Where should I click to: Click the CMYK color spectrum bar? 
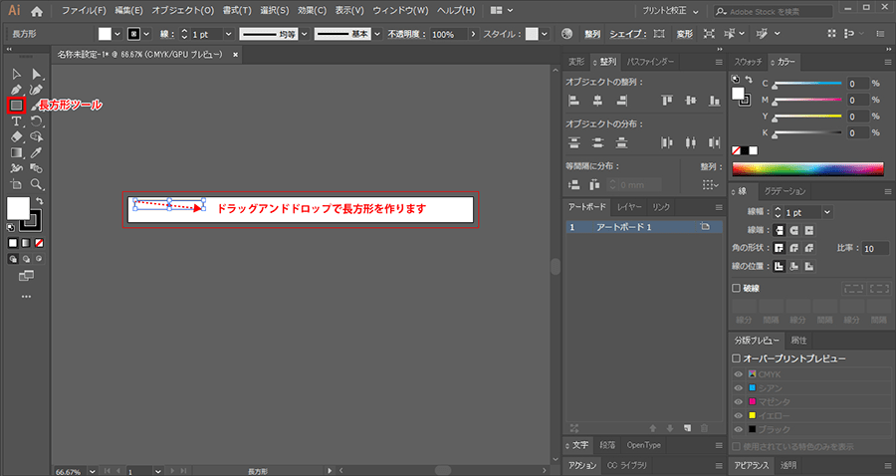[x=806, y=169]
